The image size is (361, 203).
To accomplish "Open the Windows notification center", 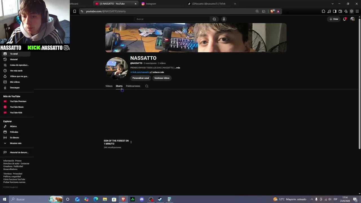I will coord(355,199).
